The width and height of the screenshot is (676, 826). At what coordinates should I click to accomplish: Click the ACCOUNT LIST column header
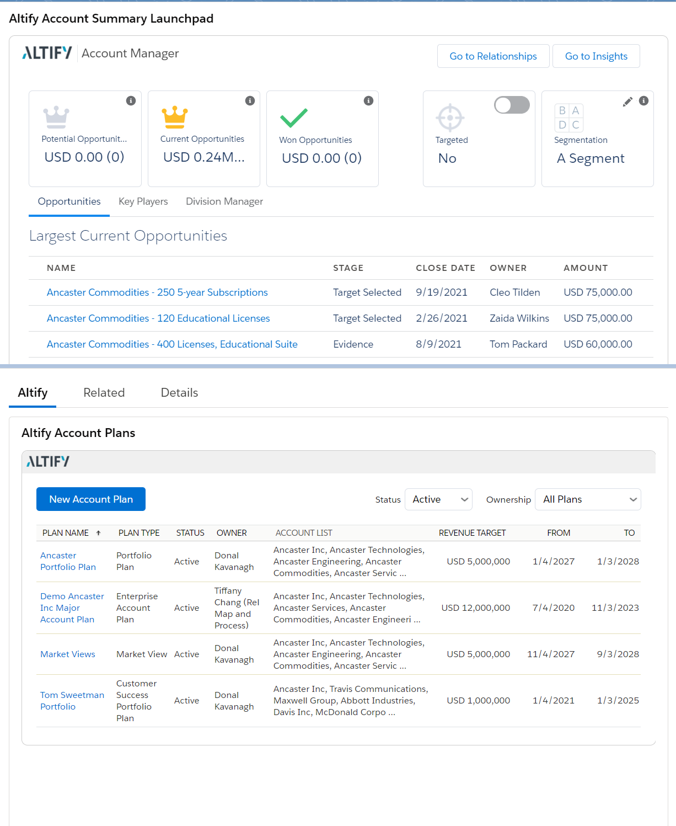pos(304,533)
